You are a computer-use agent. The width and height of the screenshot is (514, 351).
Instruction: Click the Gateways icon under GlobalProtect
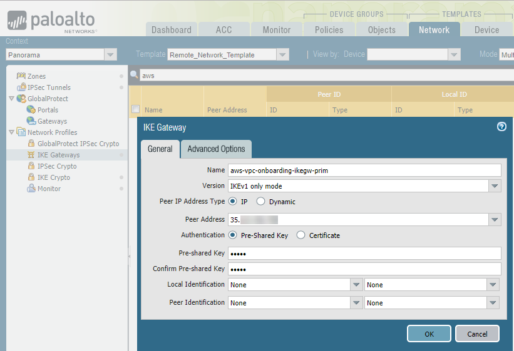pyautogui.click(x=31, y=121)
